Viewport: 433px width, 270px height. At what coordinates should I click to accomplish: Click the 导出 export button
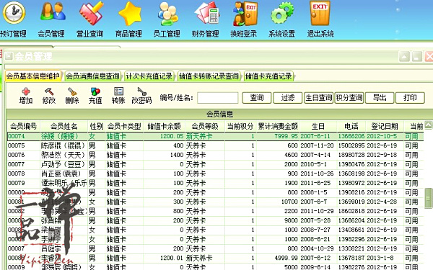(x=380, y=98)
